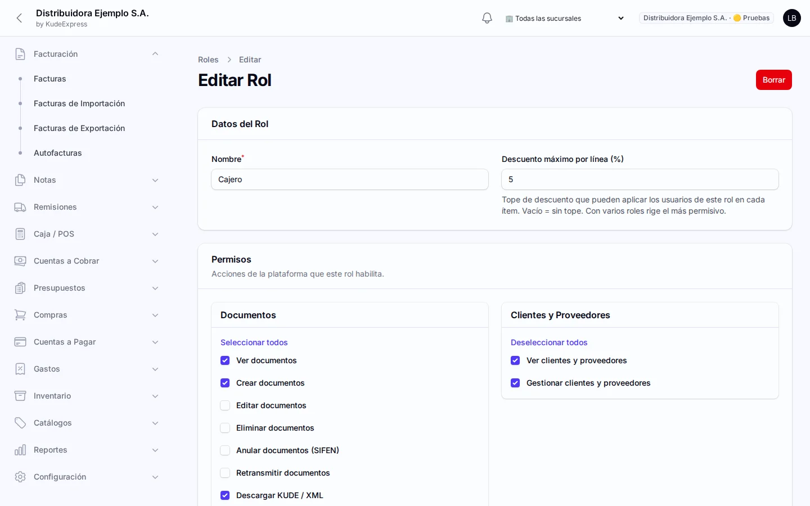Uncheck Gestionar clientes y proveedores
Viewport: 810px width, 506px height.
click(x=515, y=383)
